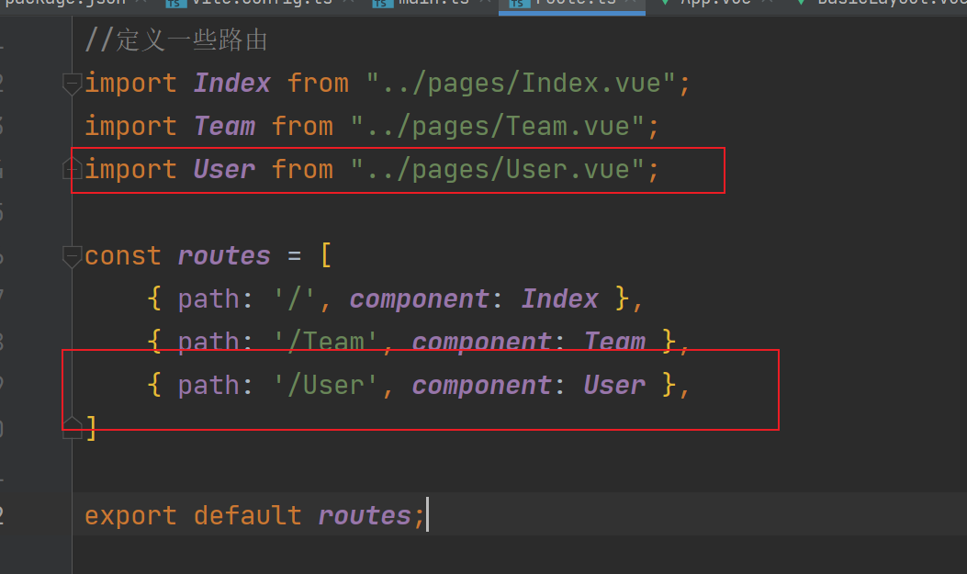967x574 pixels.
Task: Click the '/Team' path string in routes
Action: coord(327,343)
